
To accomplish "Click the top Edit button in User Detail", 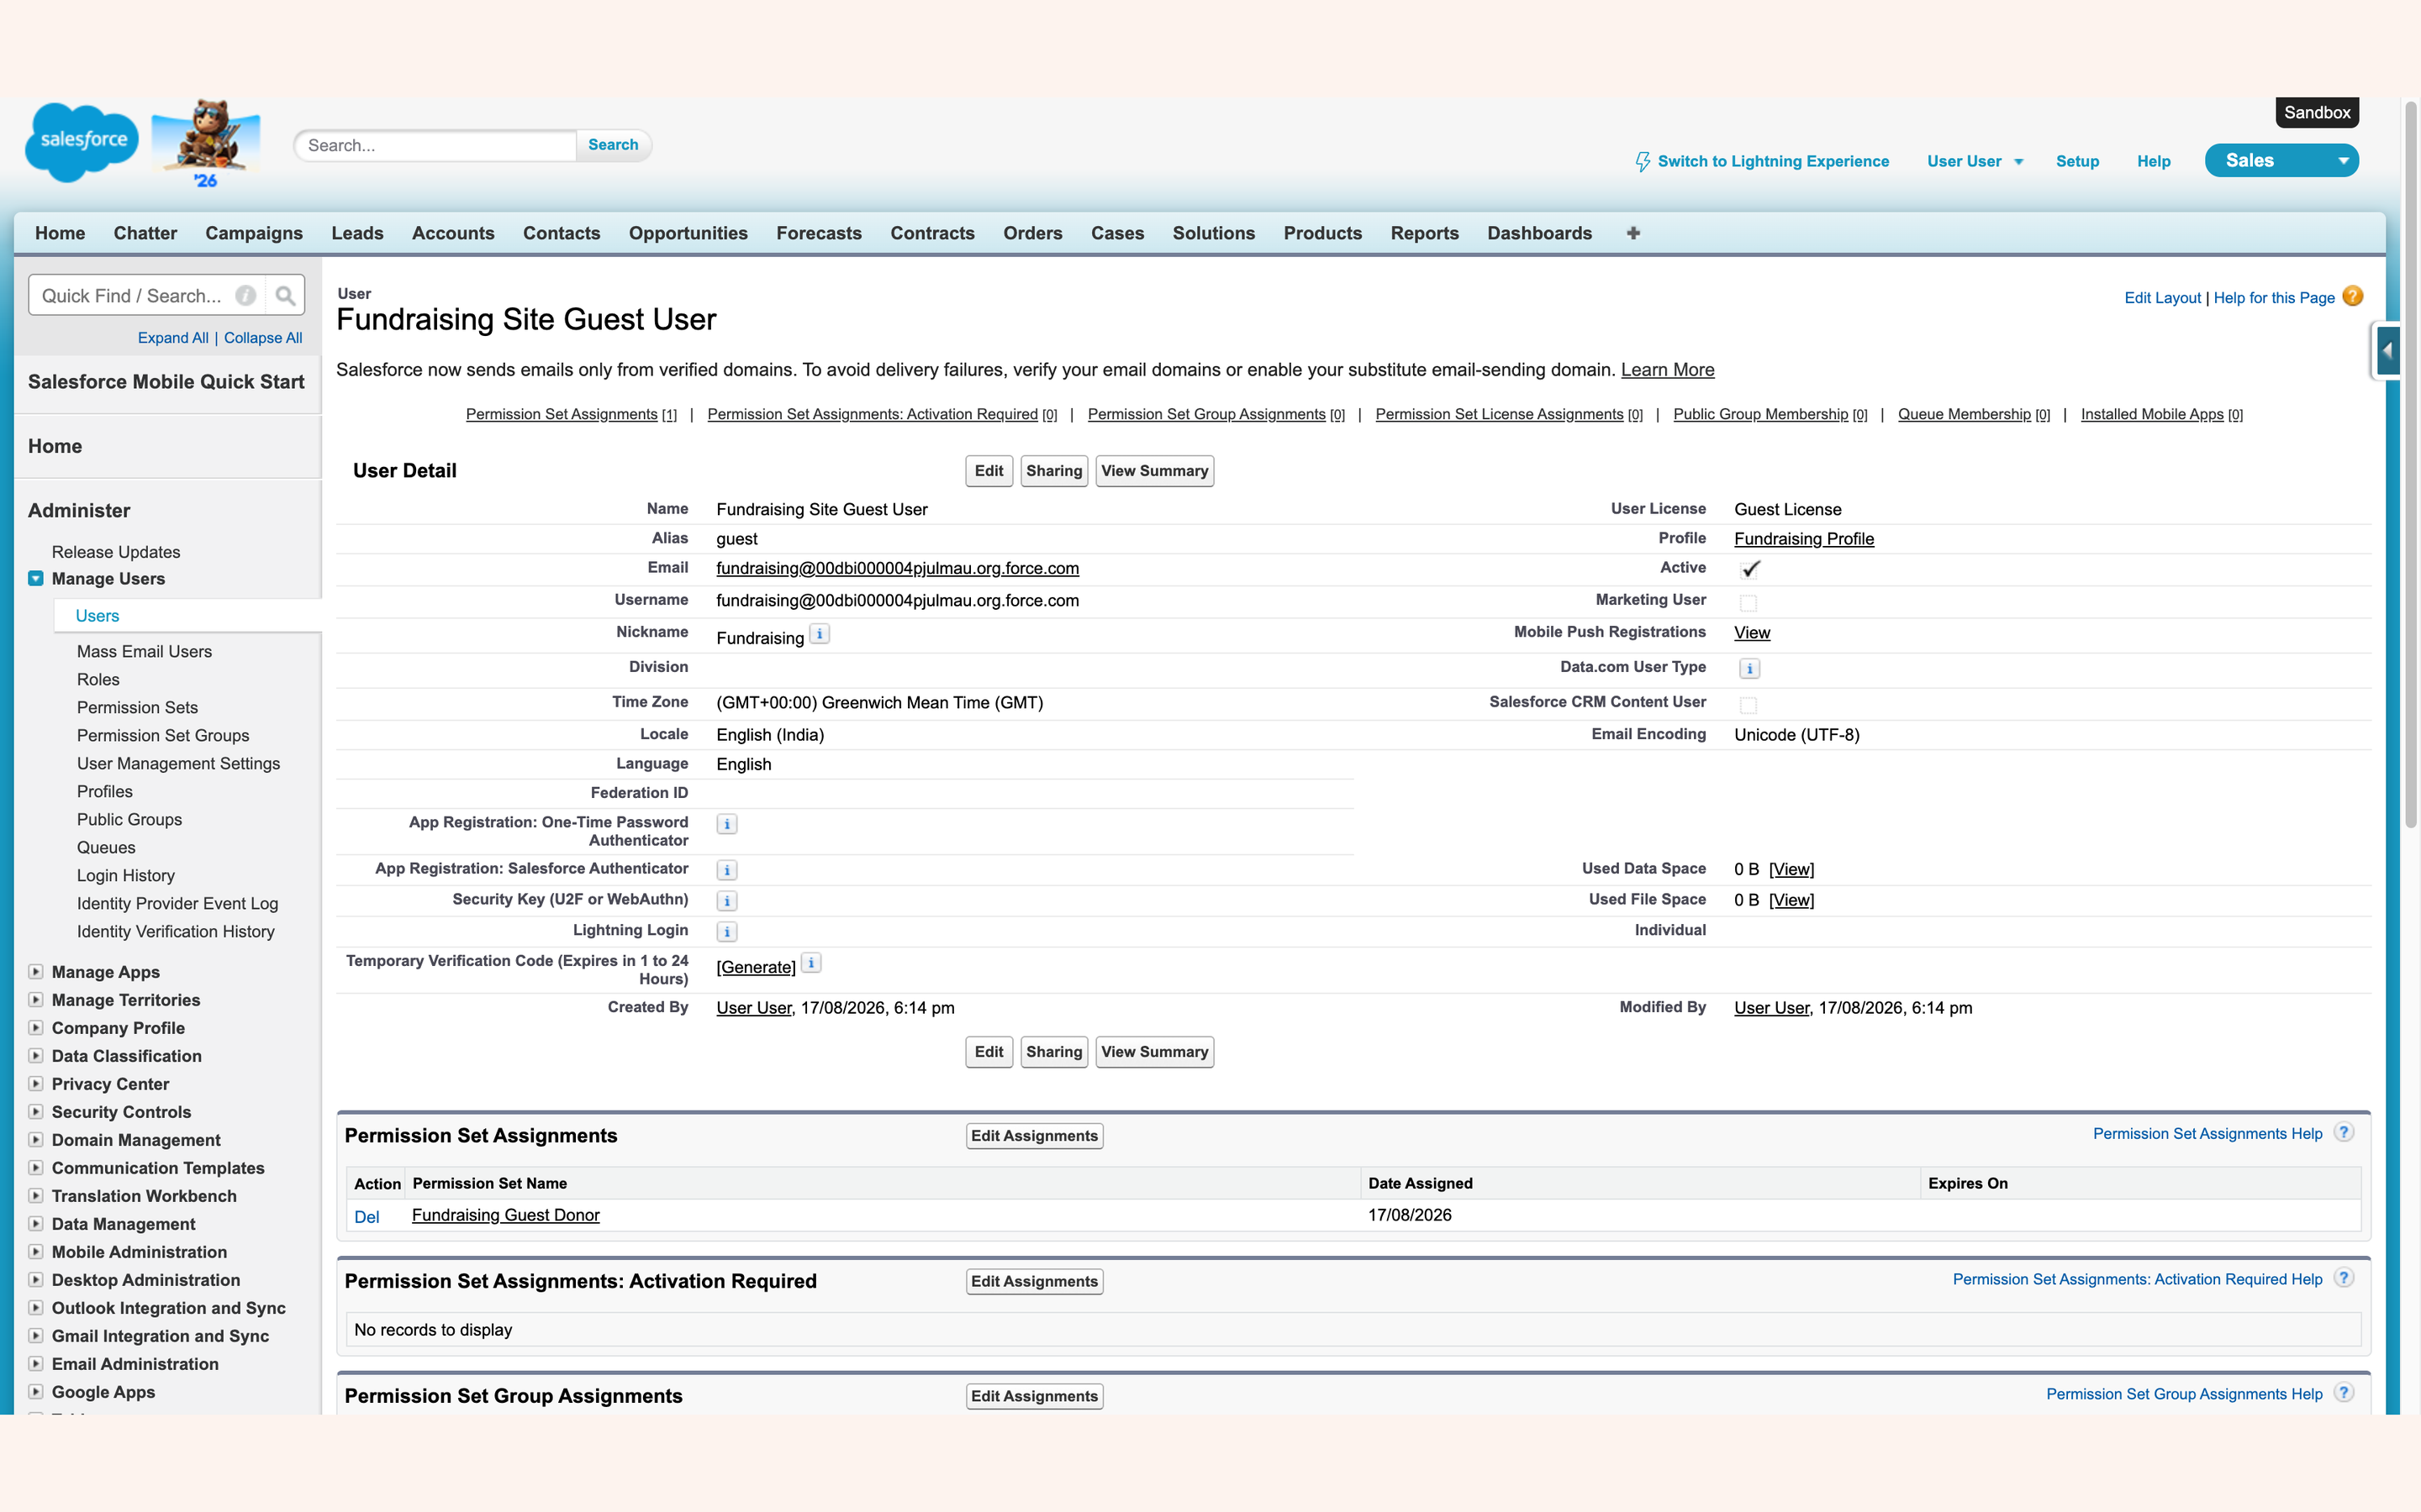I will (989, 471).
